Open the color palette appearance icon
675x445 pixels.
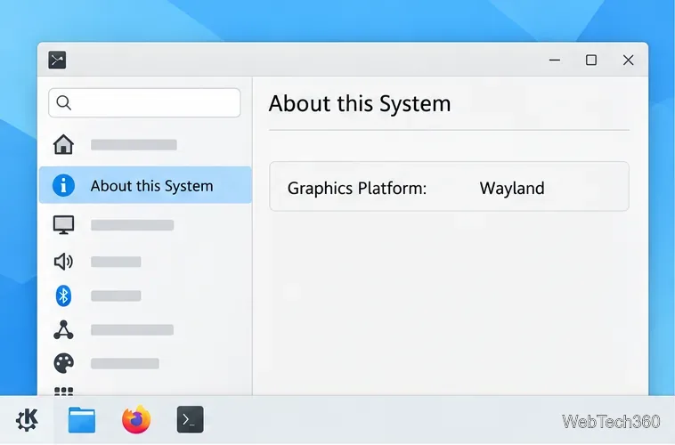tap(63, 364)
